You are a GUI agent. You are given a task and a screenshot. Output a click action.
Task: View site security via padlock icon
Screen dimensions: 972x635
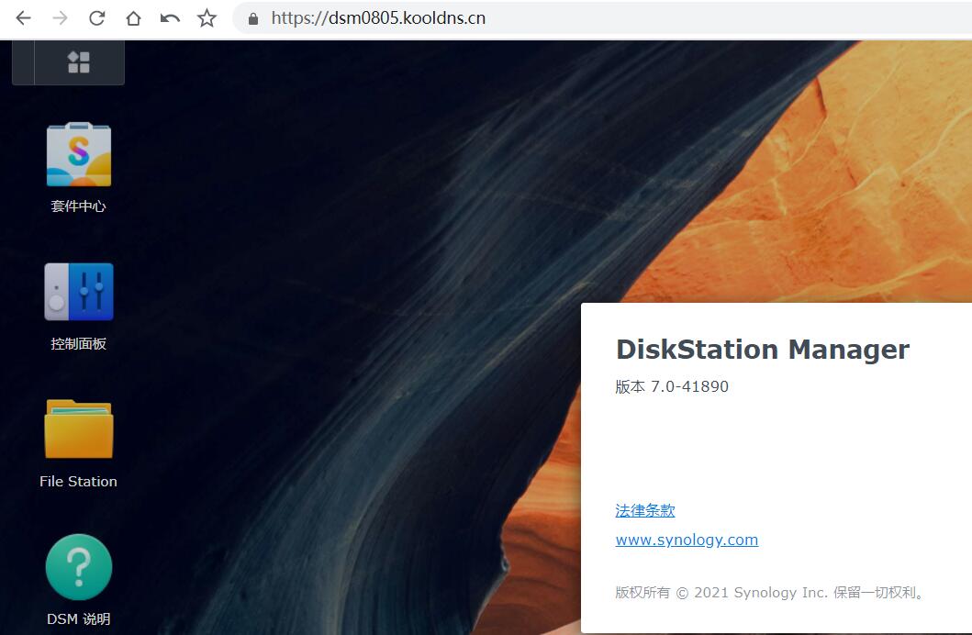pos(253,18)
